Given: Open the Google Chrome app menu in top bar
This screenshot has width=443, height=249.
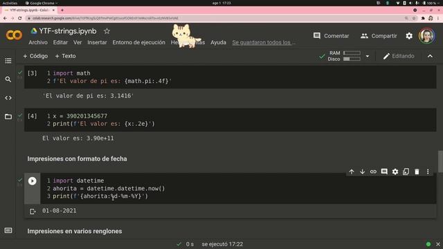Looking at the screenshot, I should point(42,3).
